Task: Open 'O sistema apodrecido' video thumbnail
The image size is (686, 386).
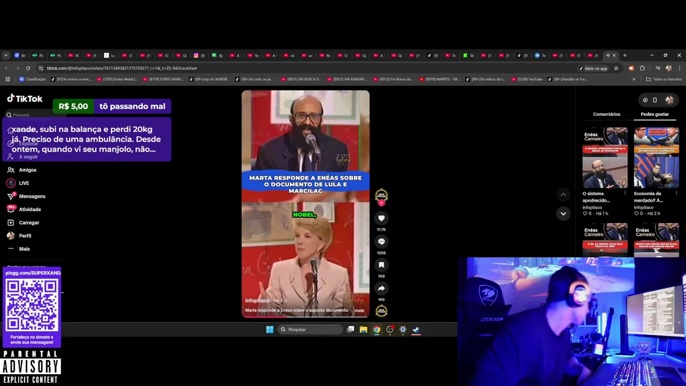Action: [605, 158]
